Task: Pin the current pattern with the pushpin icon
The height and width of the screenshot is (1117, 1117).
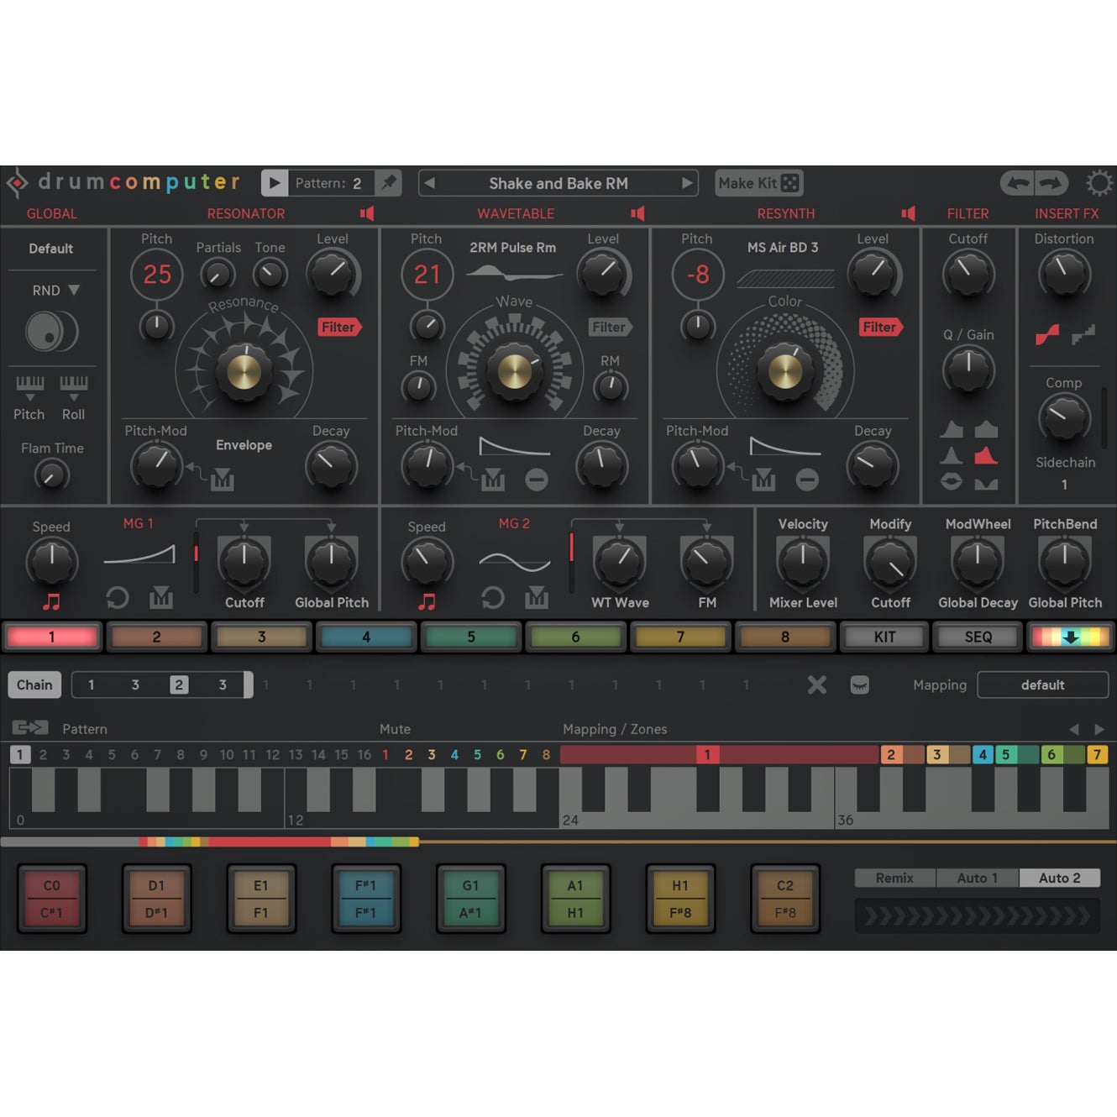Action: coord(388,182)
